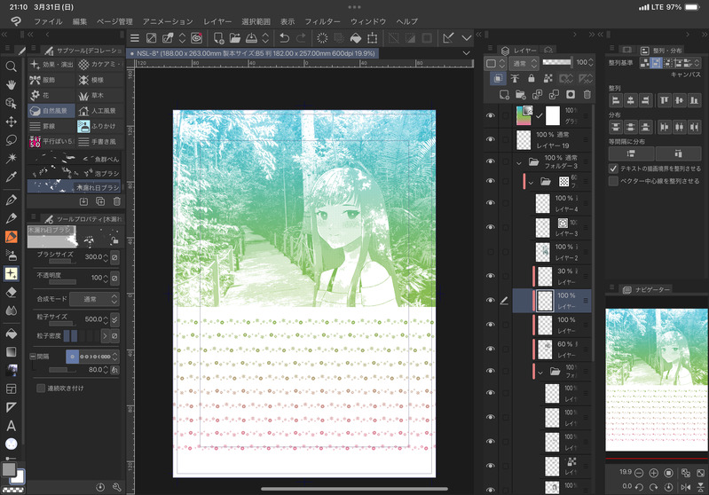Select the 人工風景 sub tool group
Screen dimensions: 709x495
coord(100,111)
